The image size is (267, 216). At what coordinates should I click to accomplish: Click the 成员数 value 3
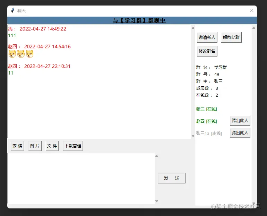pos(217,88)
